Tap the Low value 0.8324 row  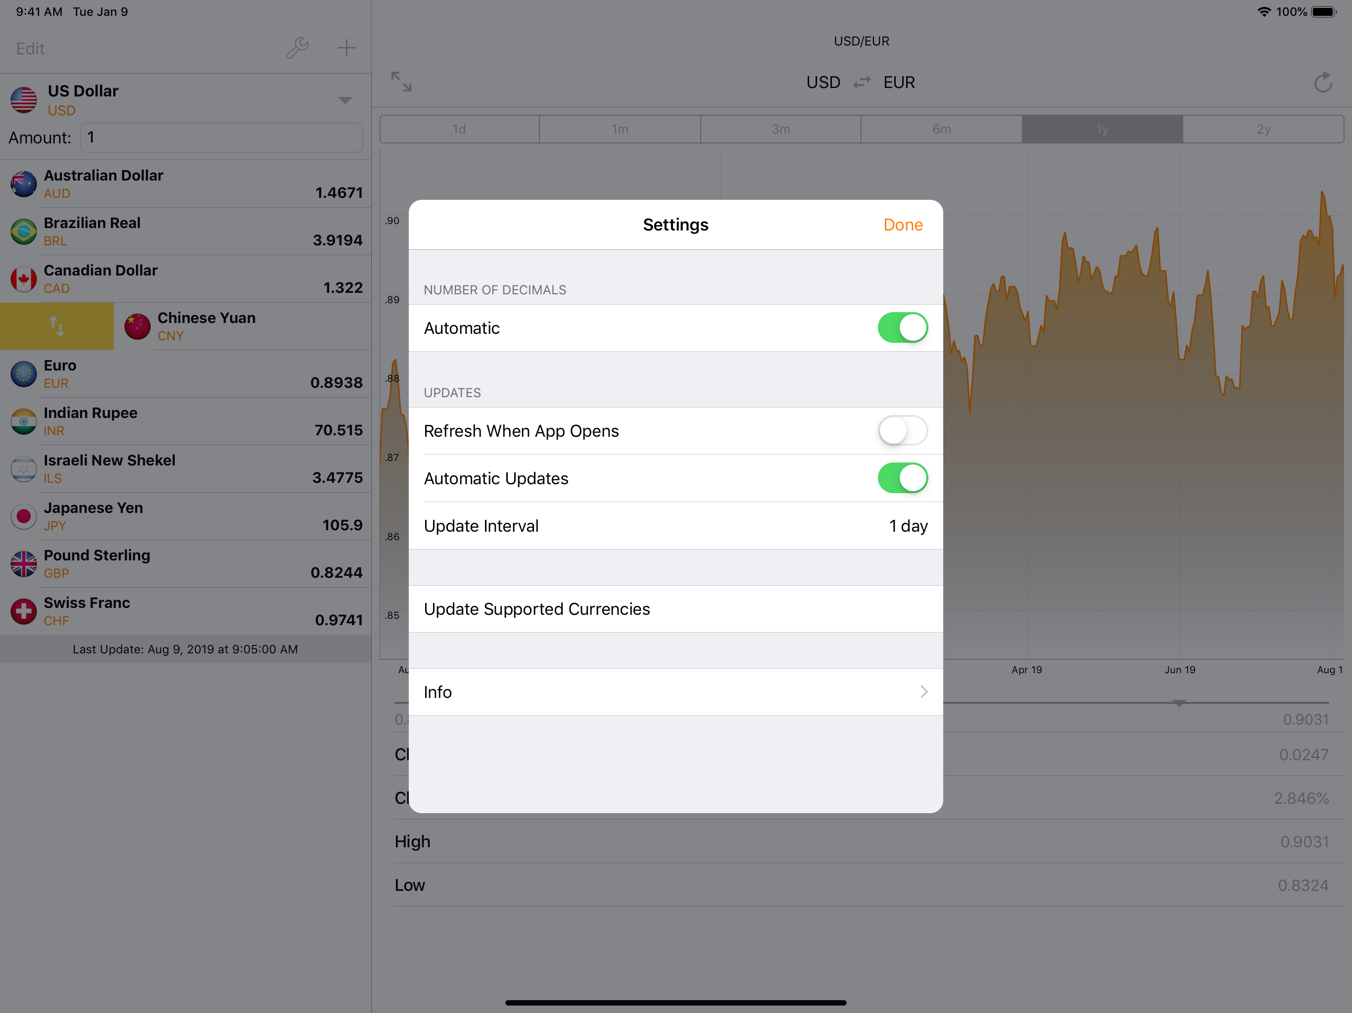pos(868,885)
